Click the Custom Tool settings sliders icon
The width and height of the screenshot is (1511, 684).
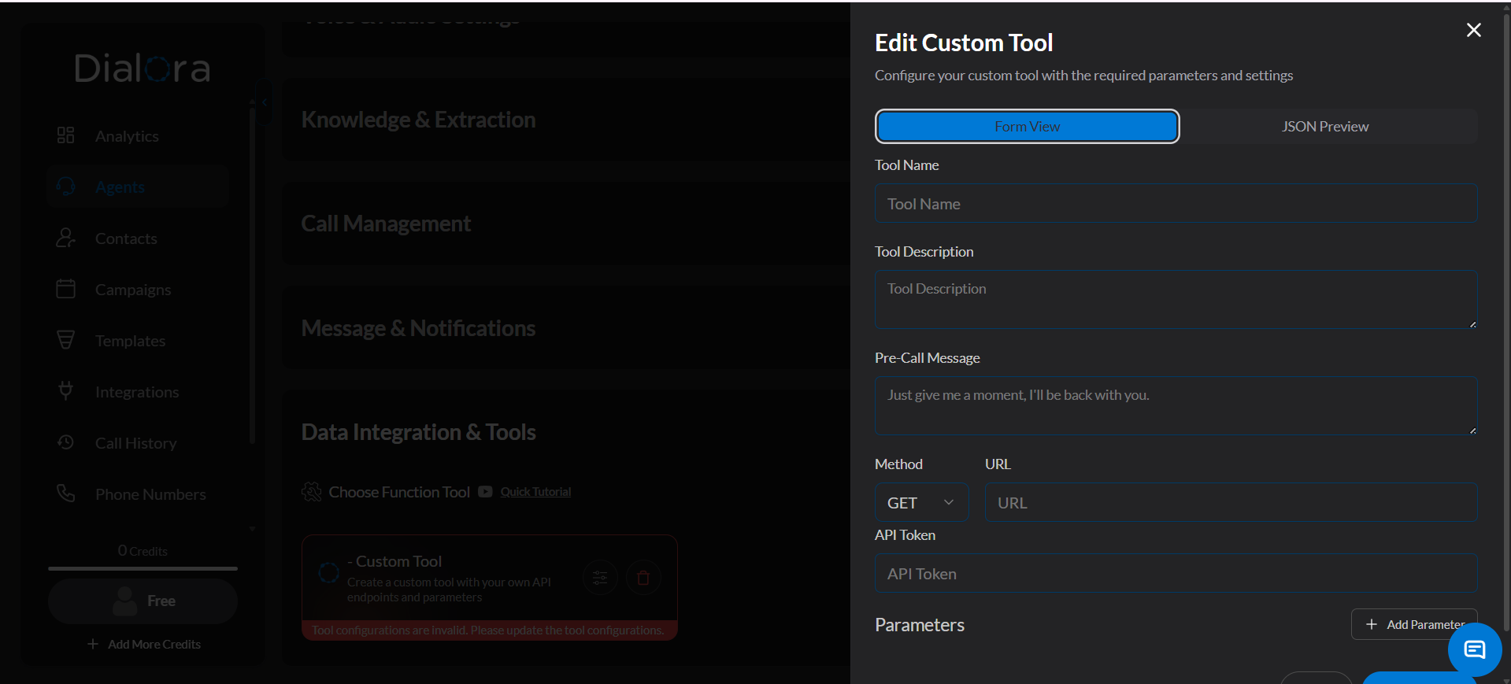pyautogui.click(x=600, y=578)
